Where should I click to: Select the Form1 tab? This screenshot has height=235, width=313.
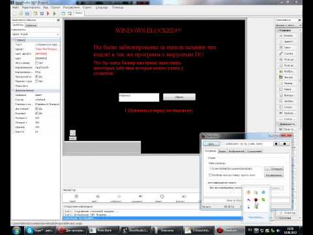click(79, 13)
